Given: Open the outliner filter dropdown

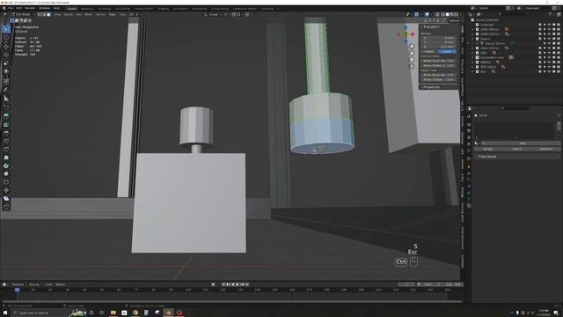Looking at the screenshot, I should click(552, 14).
